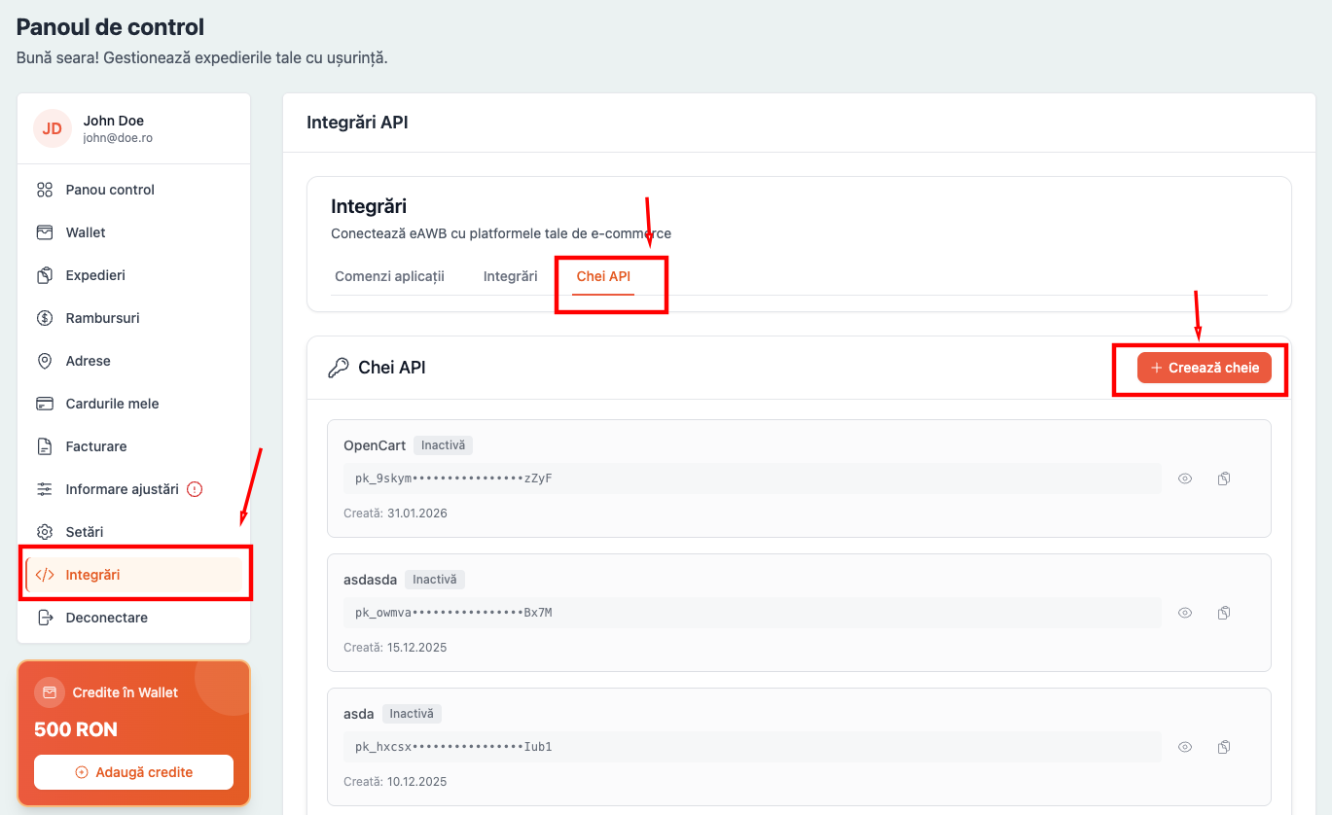
Task: Click date Creată: 31.01.2026
Action: [395, 513]
